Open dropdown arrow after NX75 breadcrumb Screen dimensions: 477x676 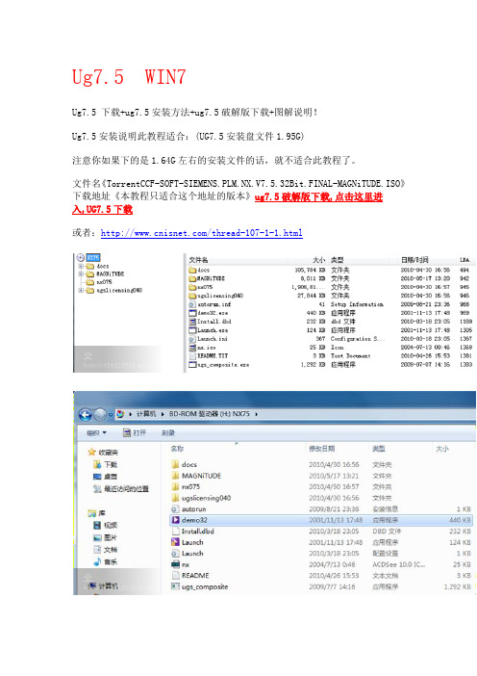(x=256, y=414)
